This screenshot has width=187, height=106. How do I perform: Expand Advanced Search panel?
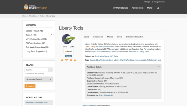click(x=39, y=79)
